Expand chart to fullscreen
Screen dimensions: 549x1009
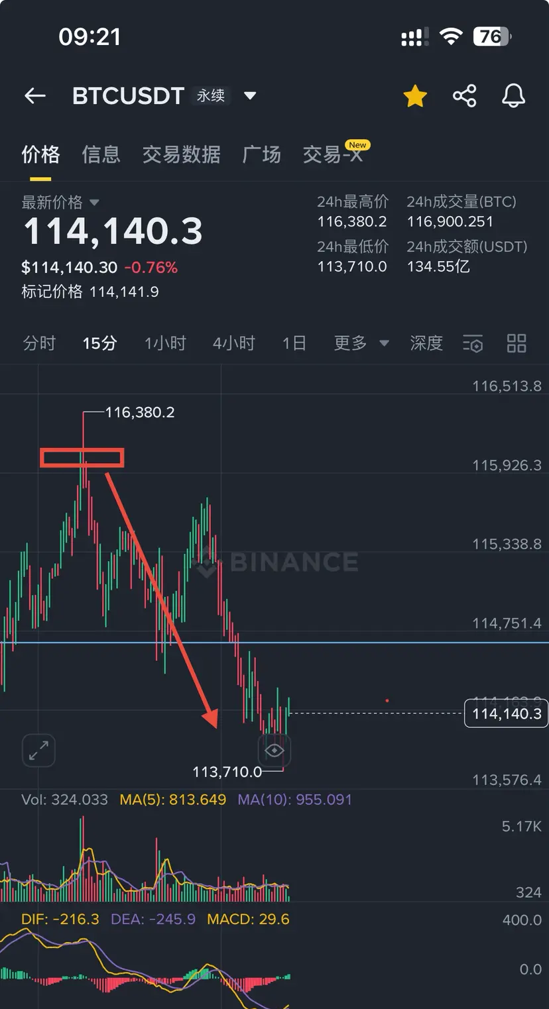38,751
